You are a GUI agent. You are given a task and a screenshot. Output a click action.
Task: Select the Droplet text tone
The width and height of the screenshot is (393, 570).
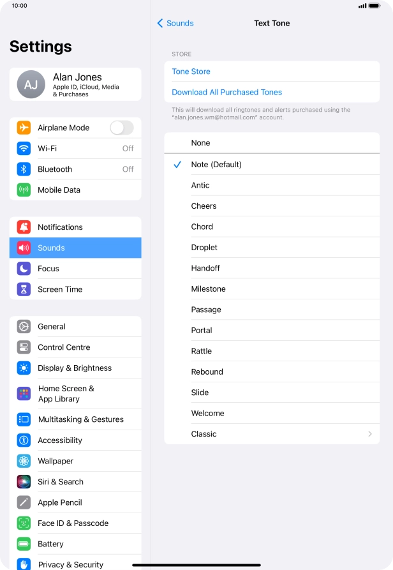(272, 247)
